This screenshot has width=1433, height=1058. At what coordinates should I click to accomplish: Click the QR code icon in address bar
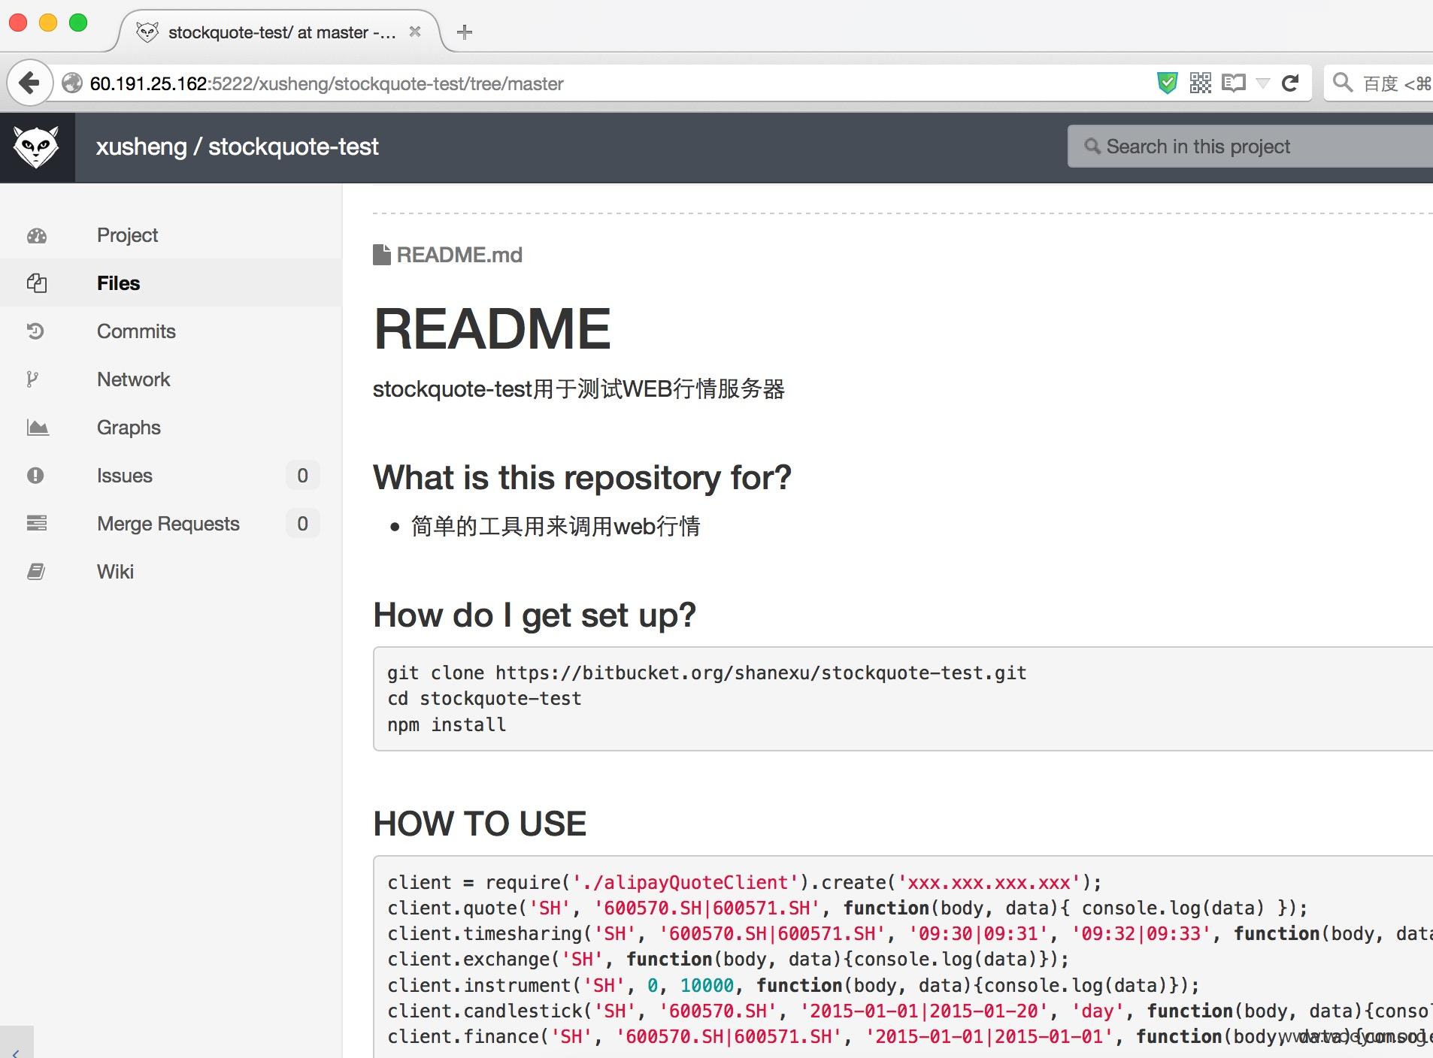pyautogui.click(x=1201, y=83)
